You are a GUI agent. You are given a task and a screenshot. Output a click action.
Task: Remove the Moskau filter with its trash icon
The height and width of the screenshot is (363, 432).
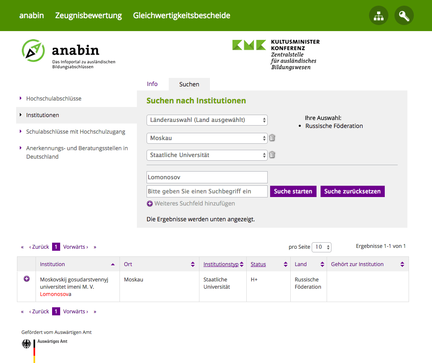272,138
